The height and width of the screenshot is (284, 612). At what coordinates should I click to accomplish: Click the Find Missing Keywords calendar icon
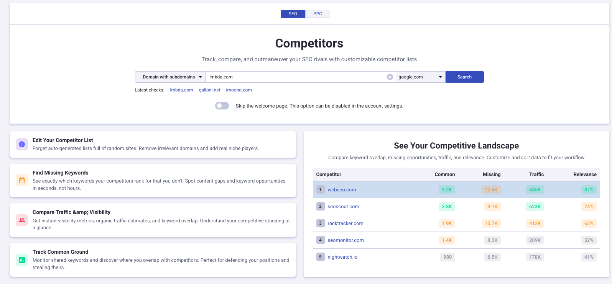[x=22, y=180]
